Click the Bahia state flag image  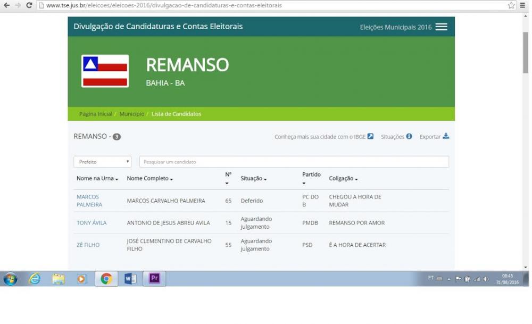point(105,71)
